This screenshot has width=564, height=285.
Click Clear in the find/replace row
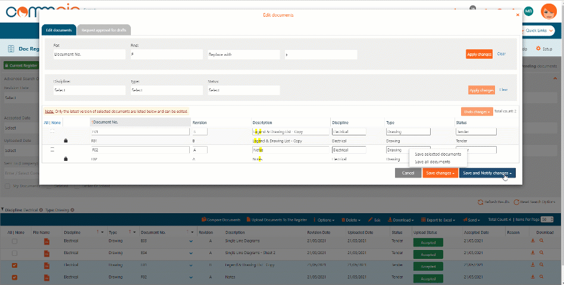point(501,54)
